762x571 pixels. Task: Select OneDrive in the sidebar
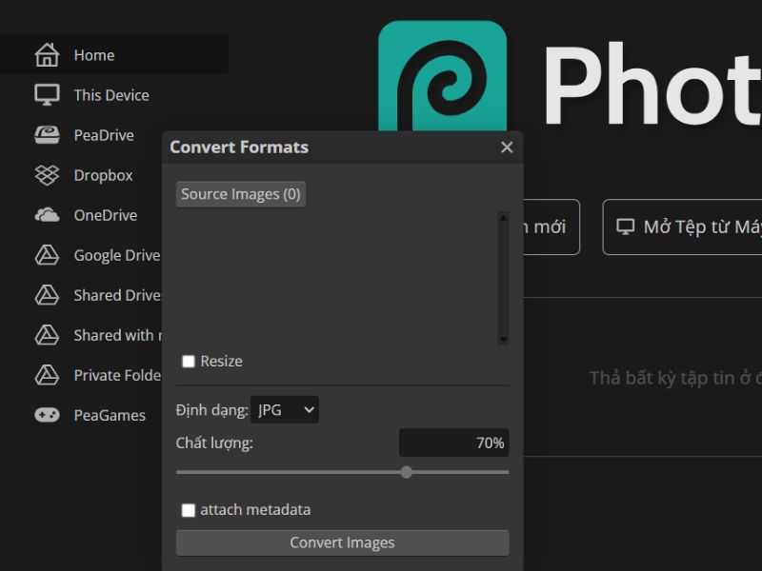[x=86, y=215]
